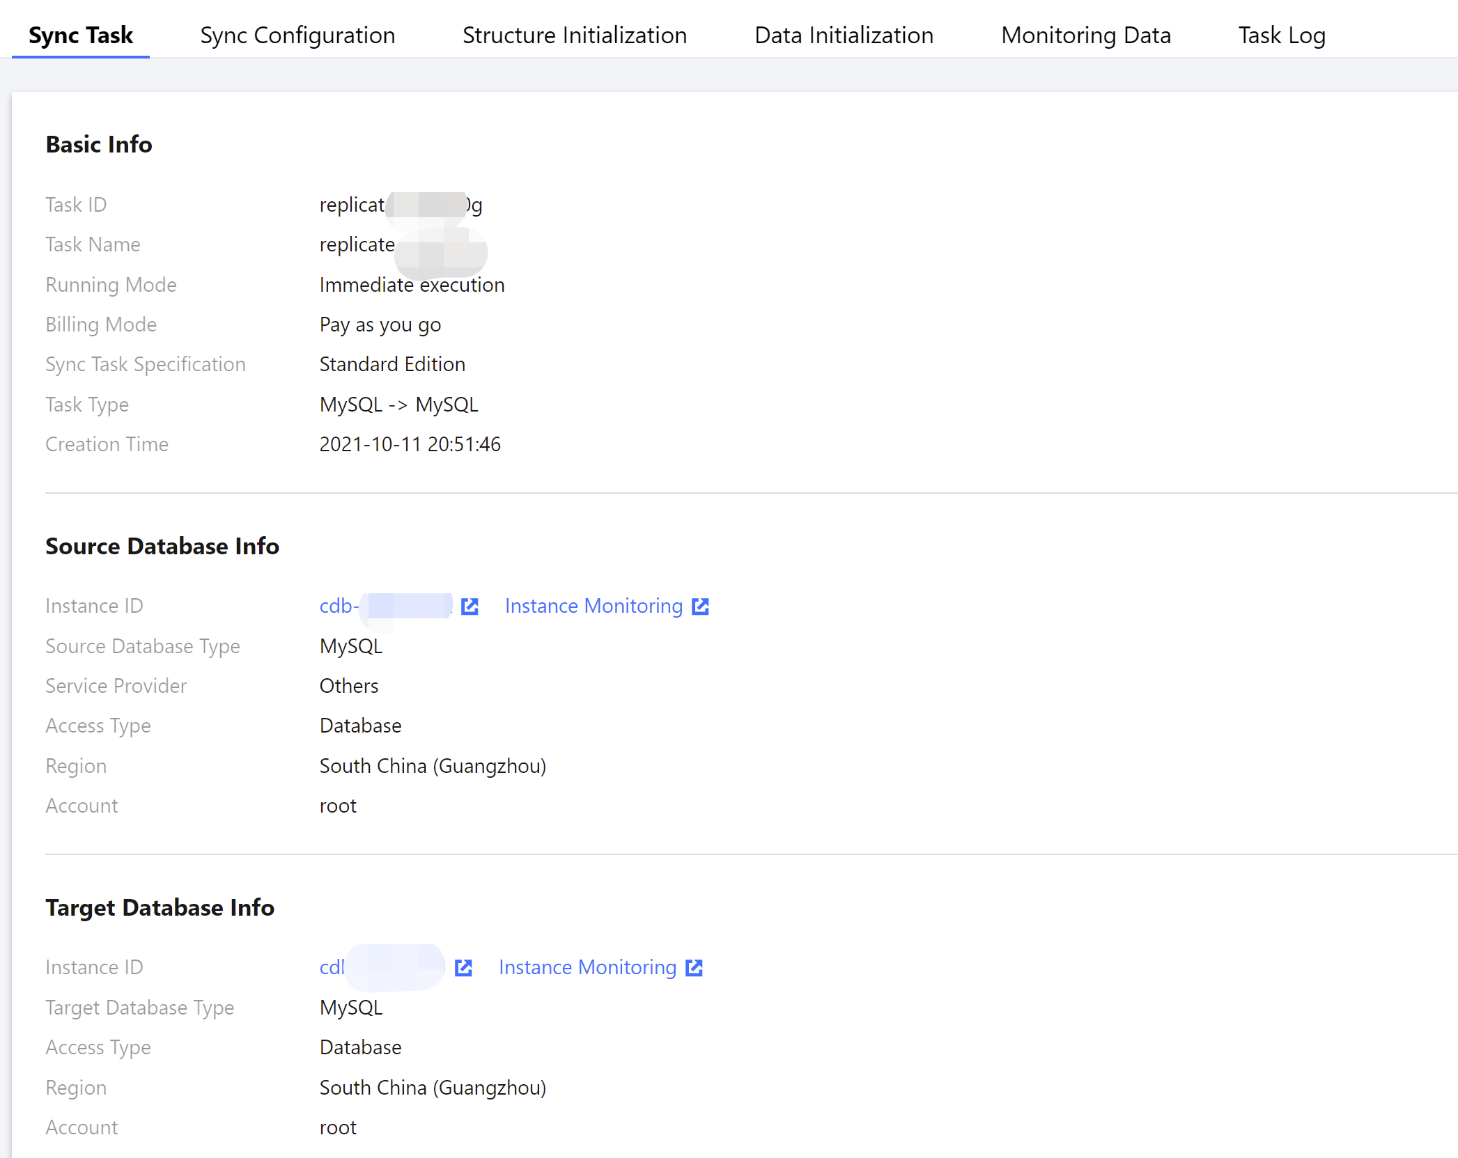Click the Task Name value
Screen dimensions: 1458x1158
[x=357, y=245]
